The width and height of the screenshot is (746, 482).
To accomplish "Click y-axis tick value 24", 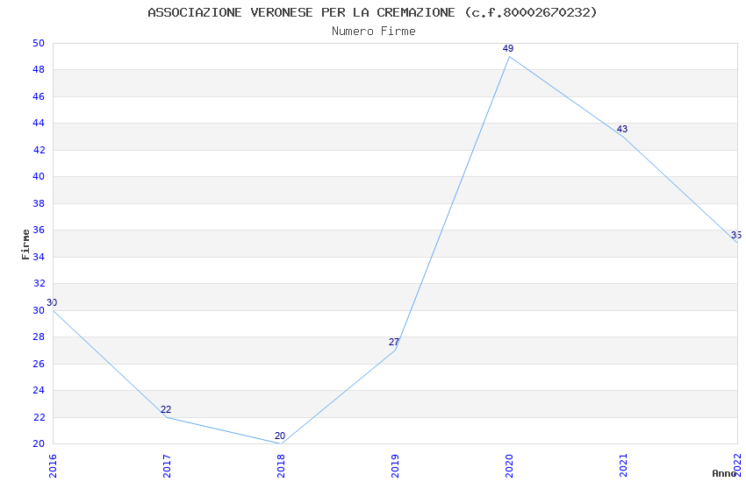I will coord(39,390).
